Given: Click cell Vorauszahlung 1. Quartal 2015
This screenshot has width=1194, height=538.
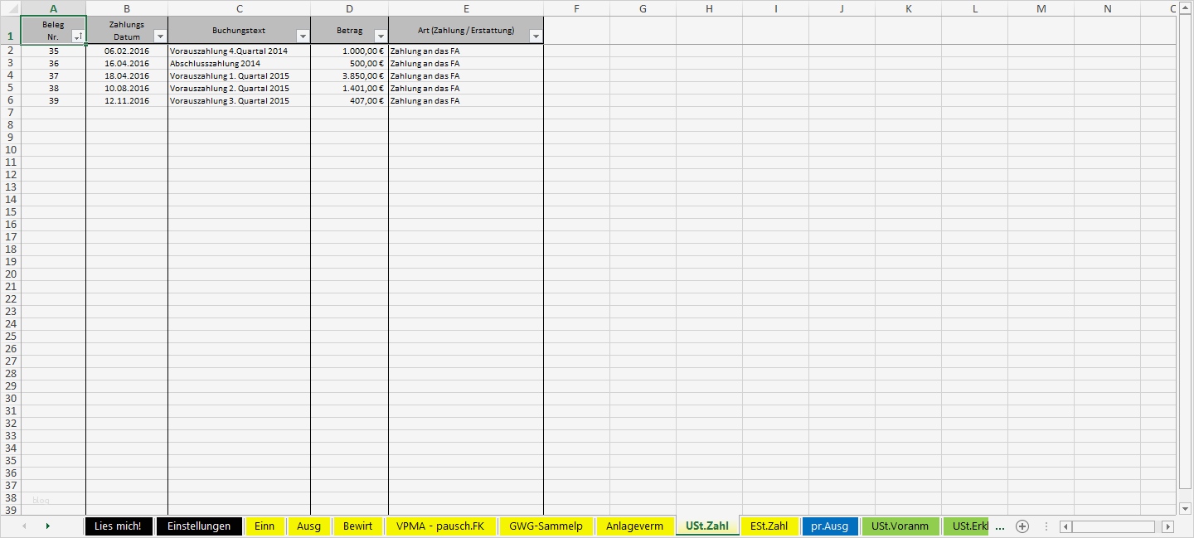Looking at the screenshot, I should pos(240,75).
